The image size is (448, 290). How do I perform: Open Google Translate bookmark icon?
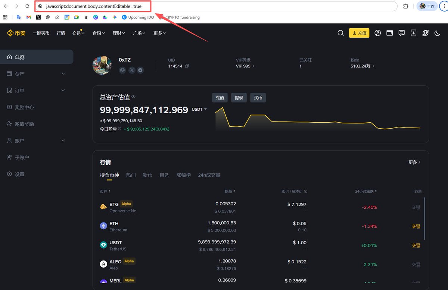(x=19, y=17)
